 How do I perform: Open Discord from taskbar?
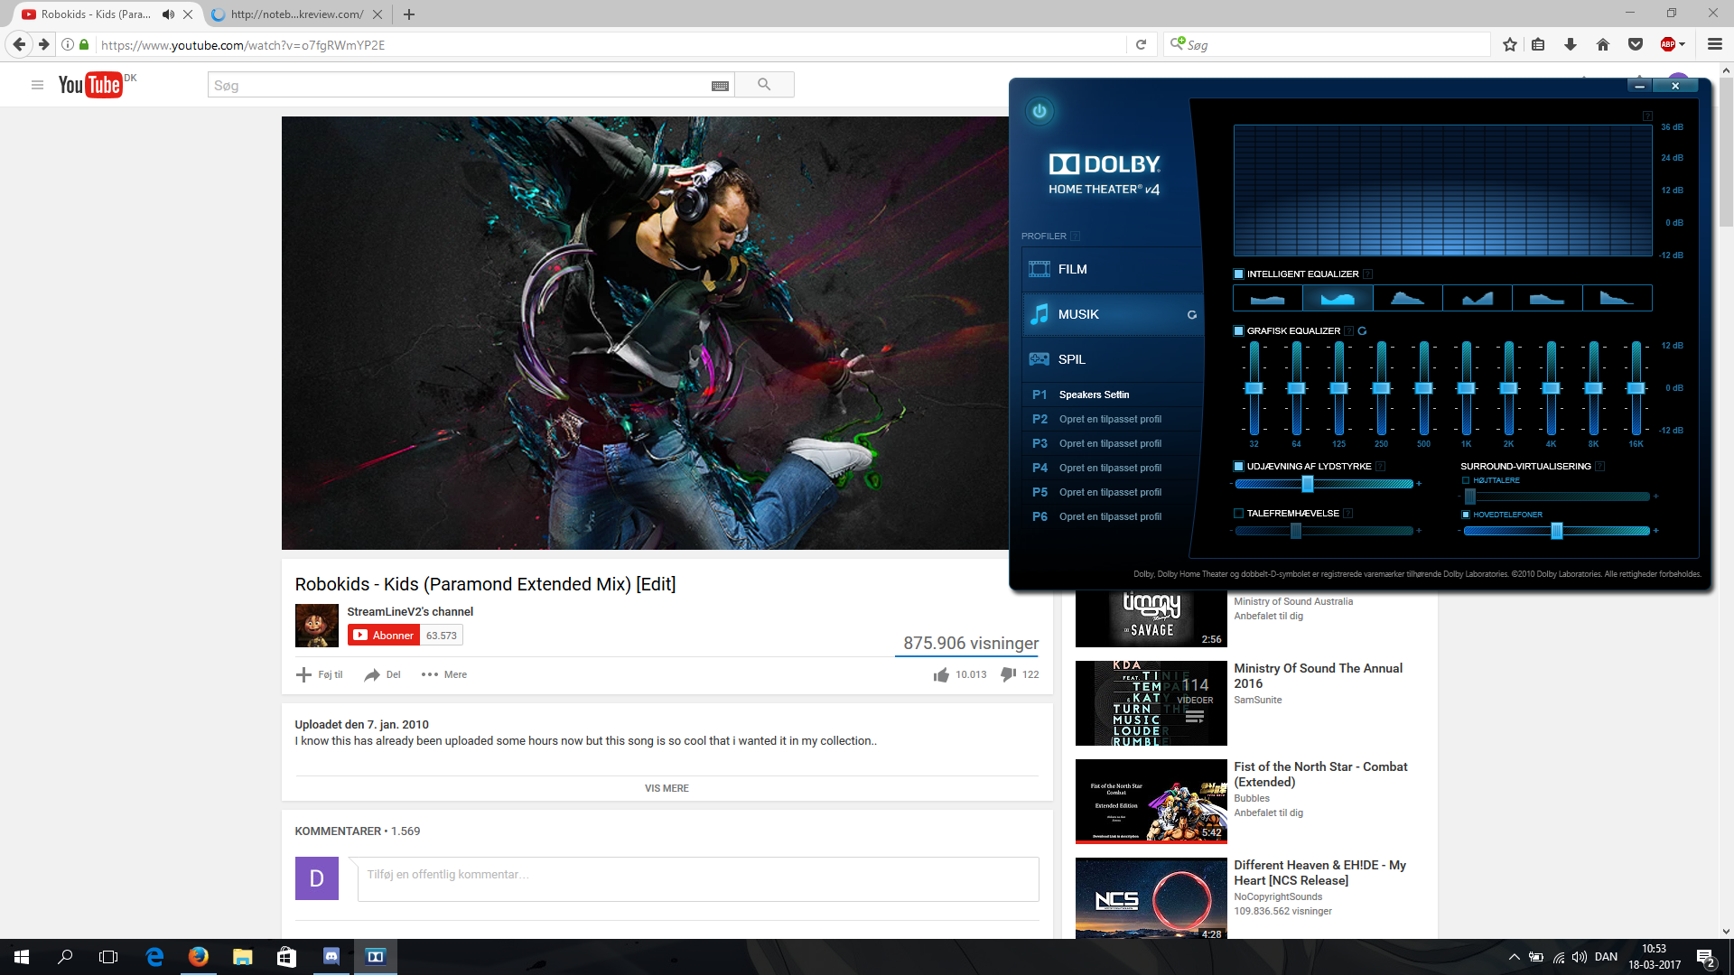tap(331, 956)
